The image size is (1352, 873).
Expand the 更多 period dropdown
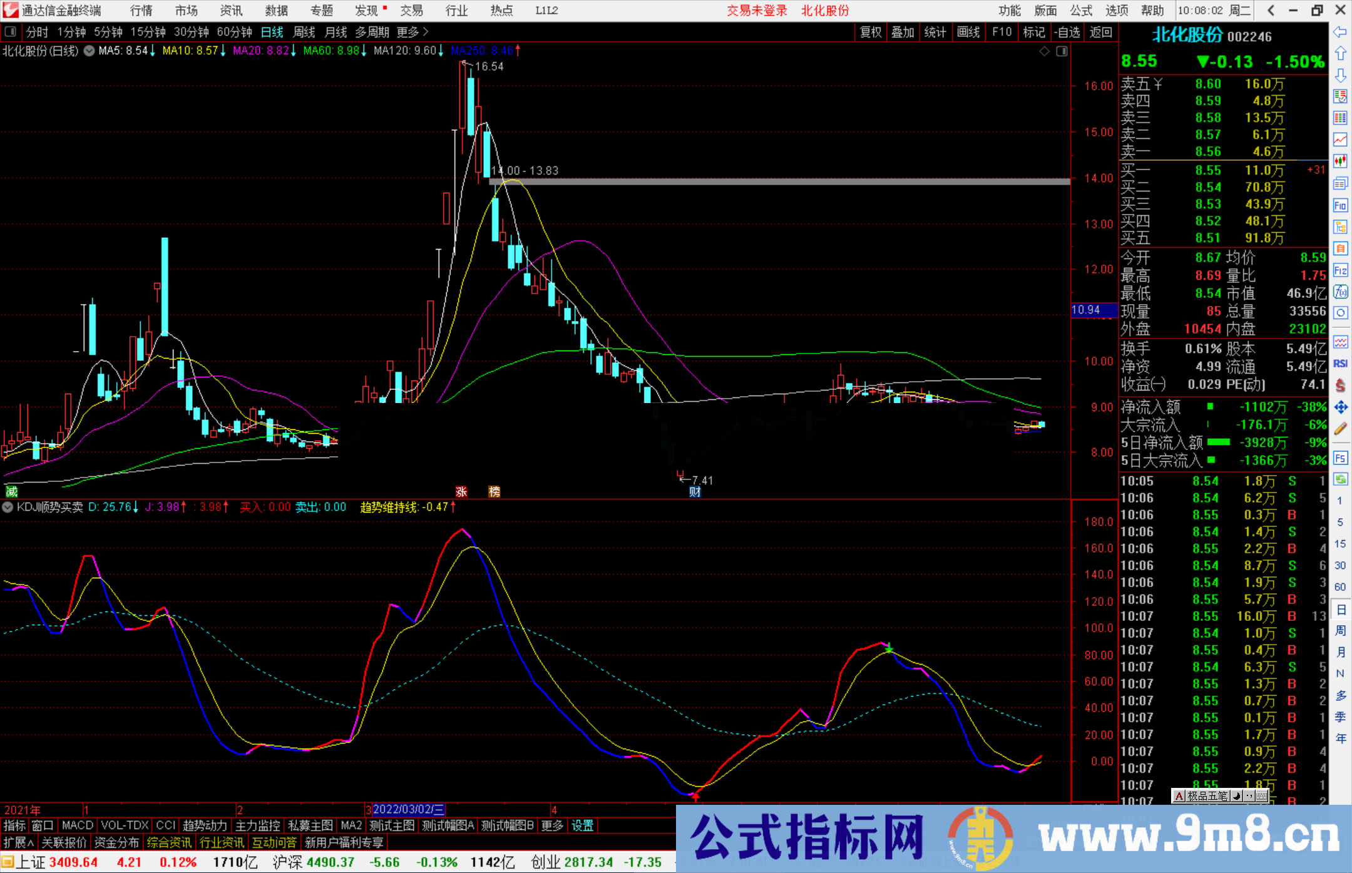(x=412, y=32)
